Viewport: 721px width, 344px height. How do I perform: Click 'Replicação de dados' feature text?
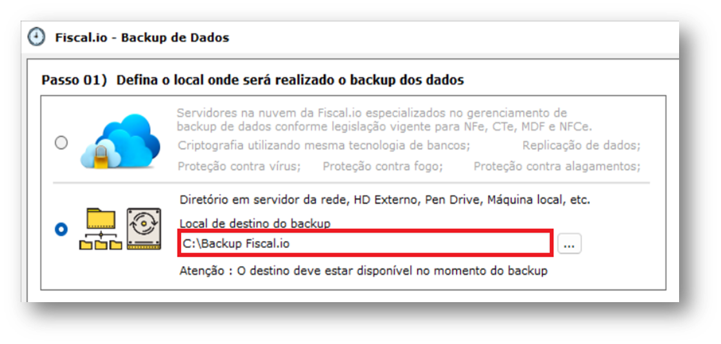581,146
